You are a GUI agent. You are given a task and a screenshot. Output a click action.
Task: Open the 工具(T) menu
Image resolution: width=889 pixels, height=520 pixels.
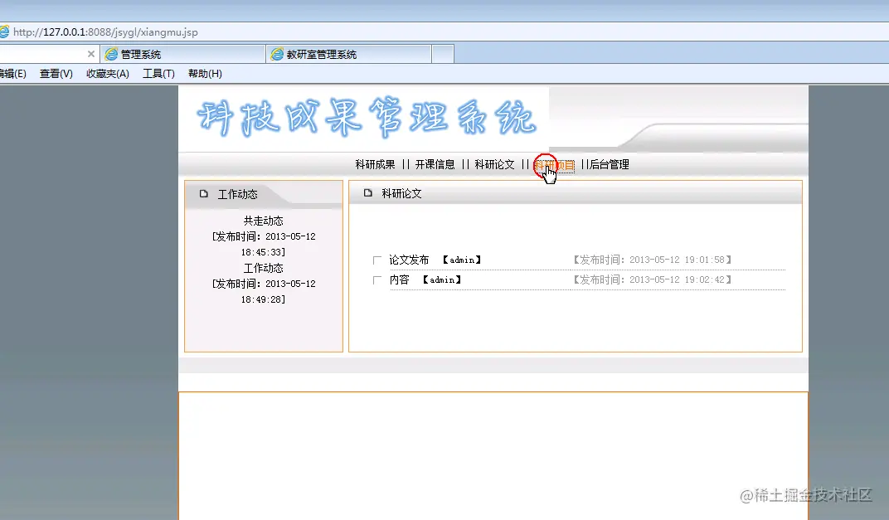click(x=158, y=73)
